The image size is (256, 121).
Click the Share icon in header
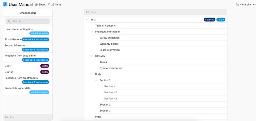[37, 5]
